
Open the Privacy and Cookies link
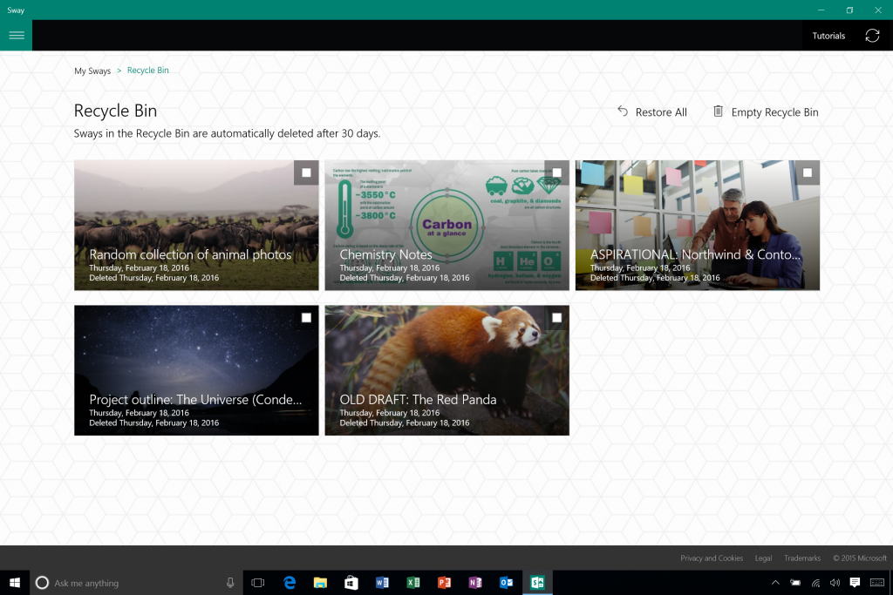tap(712, 558)
